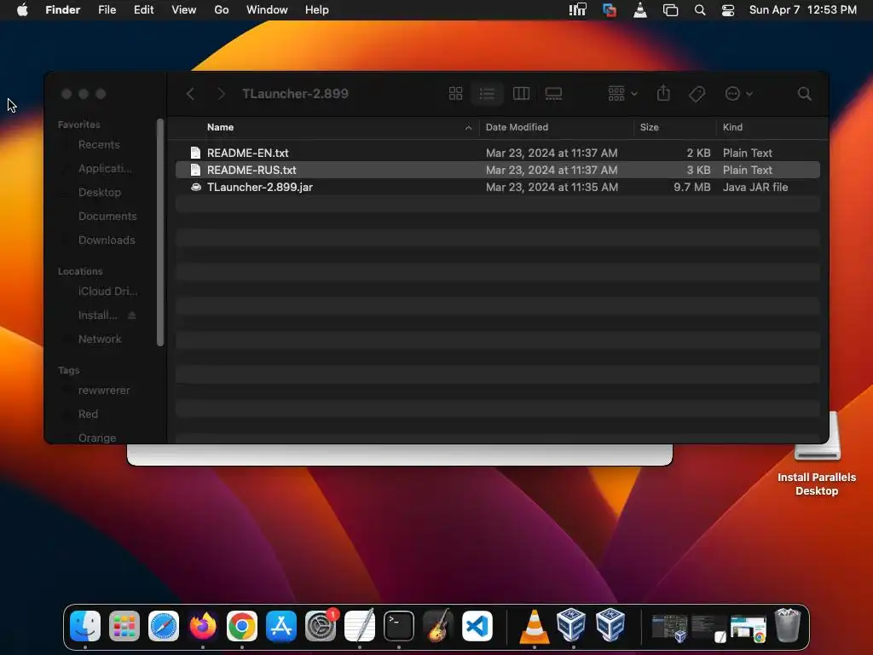Screen dimensions: 873x655
Task: Click the Finder sidebar scrollbar
Action: tap(160, 233)
